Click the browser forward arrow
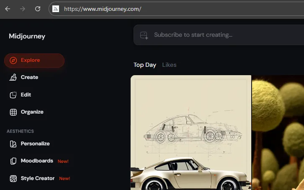This screenshot has width=304, height=190. point(23,9)
